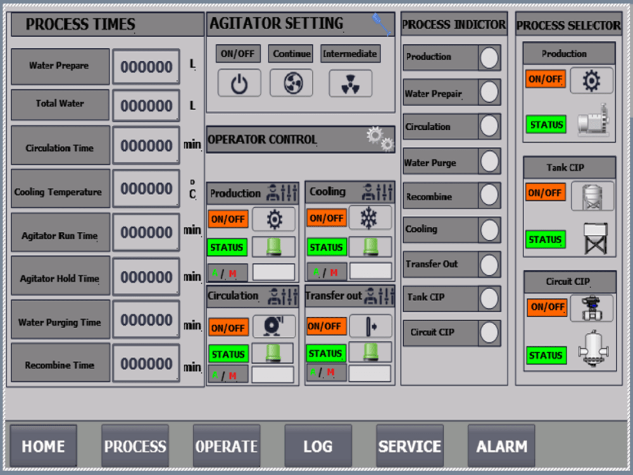This screenshot has width=633, height=475.
Task: Switch to the ALARM screen
Action: (x=501, y=446)
